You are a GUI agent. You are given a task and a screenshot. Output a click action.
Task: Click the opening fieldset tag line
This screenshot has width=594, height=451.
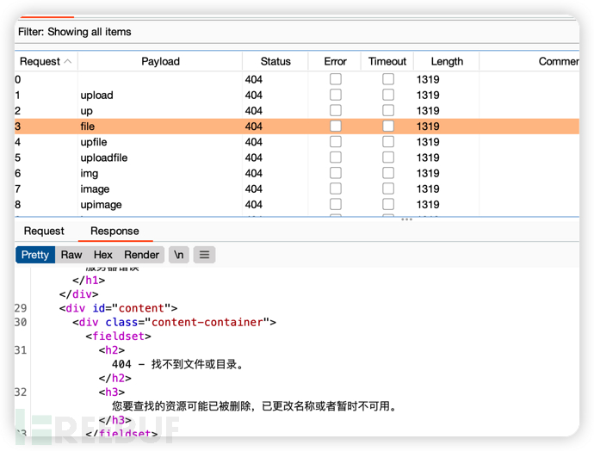[x=118, y=337]
